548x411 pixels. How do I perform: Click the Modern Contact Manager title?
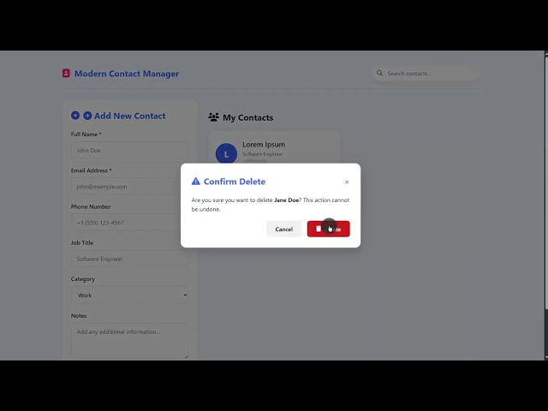click(x=127, y=74)
